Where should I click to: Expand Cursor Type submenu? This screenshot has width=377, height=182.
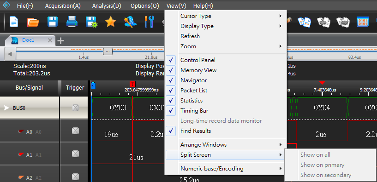click(x=226, y=16)
